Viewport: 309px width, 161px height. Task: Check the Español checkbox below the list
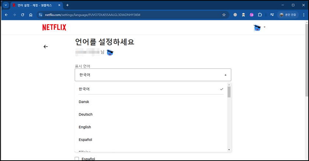tap(77, 159)
